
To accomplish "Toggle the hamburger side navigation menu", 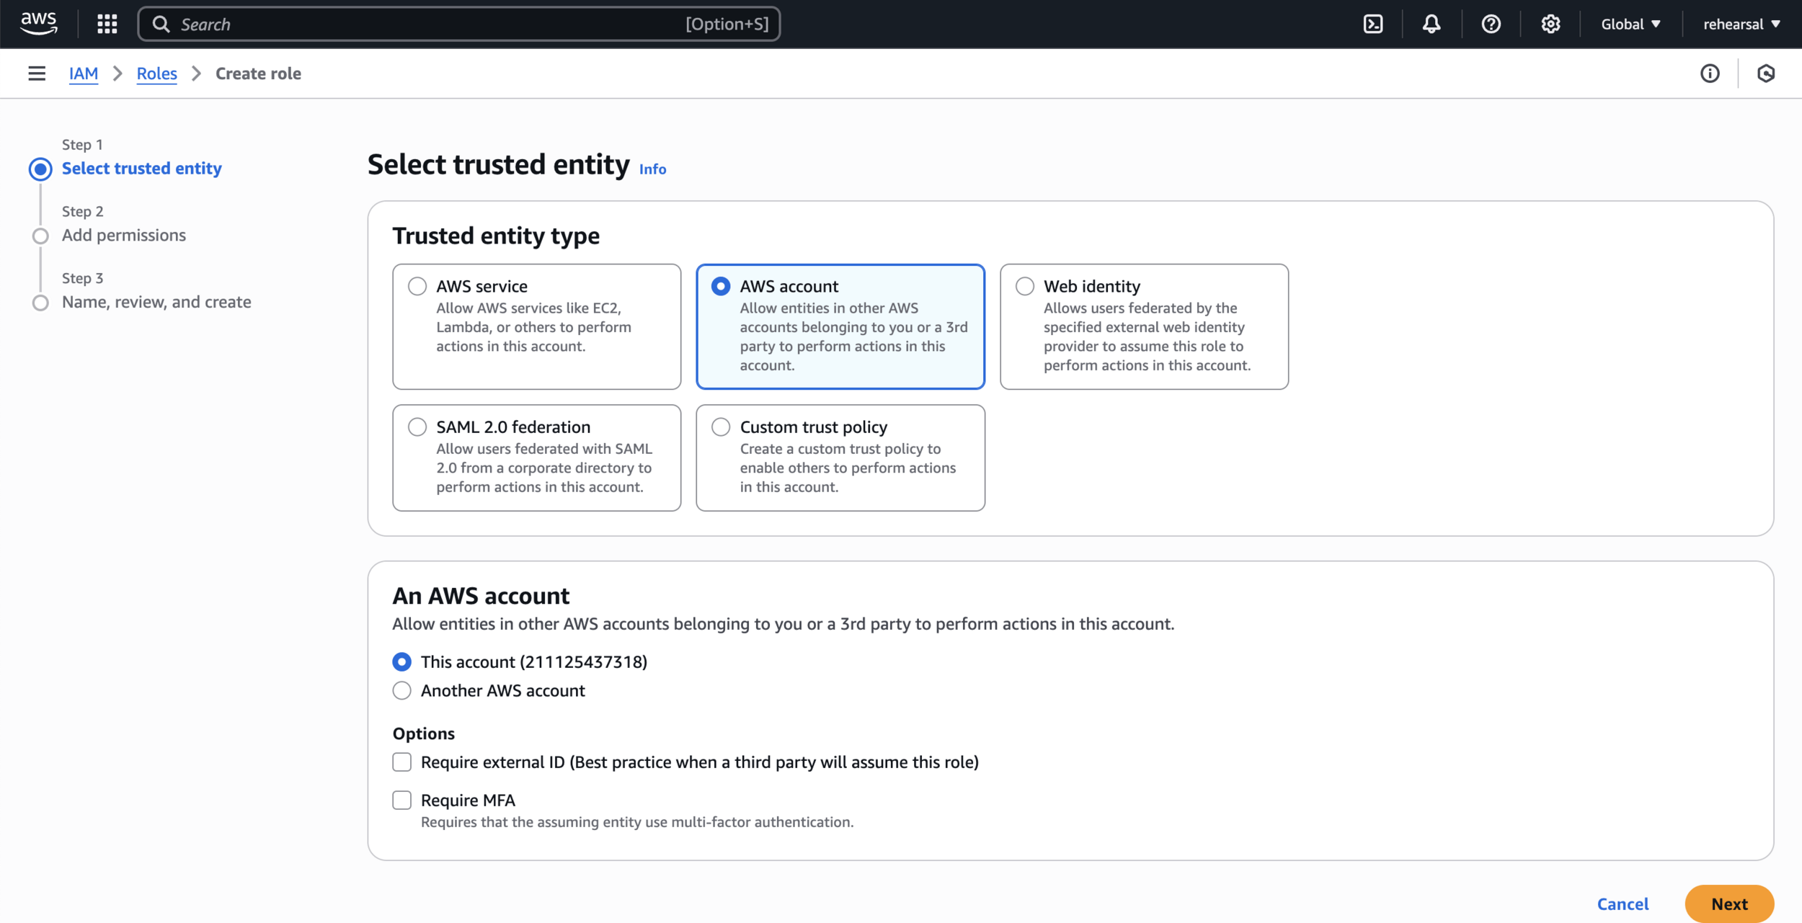I will 37,73.
